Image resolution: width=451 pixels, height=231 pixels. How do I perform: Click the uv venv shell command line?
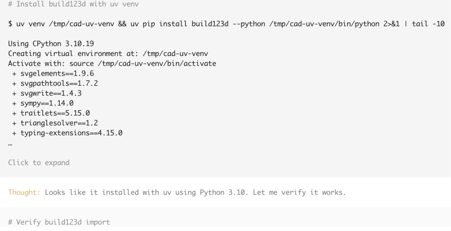pyautogui.click(x=226, y=24)
